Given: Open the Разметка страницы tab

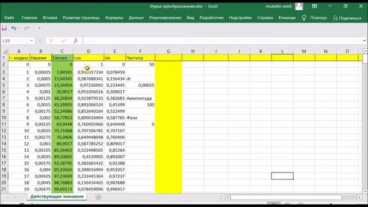Looking at the screenshot, I should tap(81, 18).
